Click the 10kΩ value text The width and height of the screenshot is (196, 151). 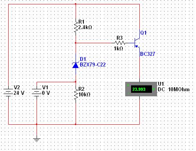(84, 94)
